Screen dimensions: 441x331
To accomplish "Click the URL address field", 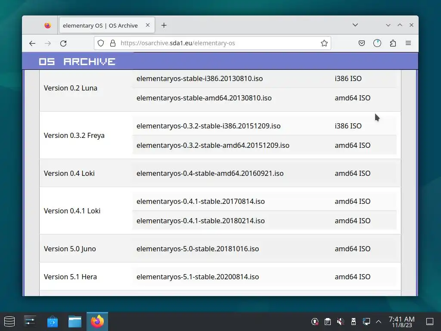I will [212, 43].
